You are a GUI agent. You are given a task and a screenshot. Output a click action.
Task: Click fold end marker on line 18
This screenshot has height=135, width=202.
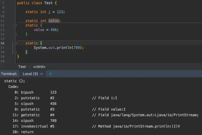coord(15,52)
